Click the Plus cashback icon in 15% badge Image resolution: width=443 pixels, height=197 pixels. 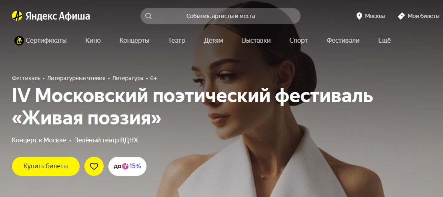click(x=125, y=166)
